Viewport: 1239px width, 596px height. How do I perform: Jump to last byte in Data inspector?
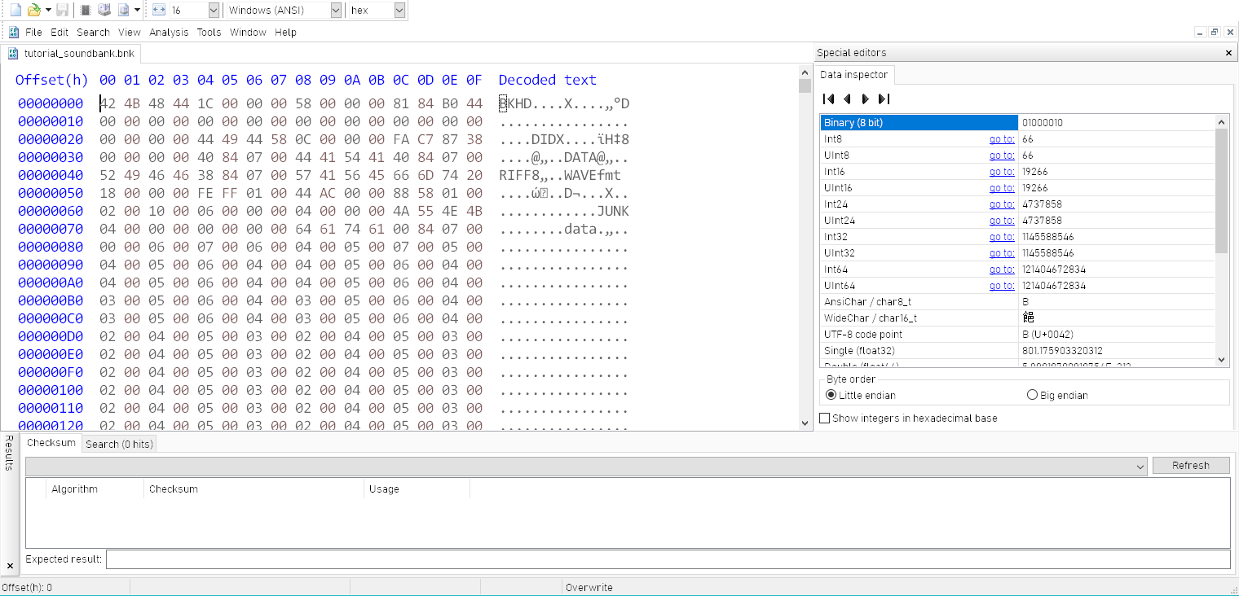point(884,99)
